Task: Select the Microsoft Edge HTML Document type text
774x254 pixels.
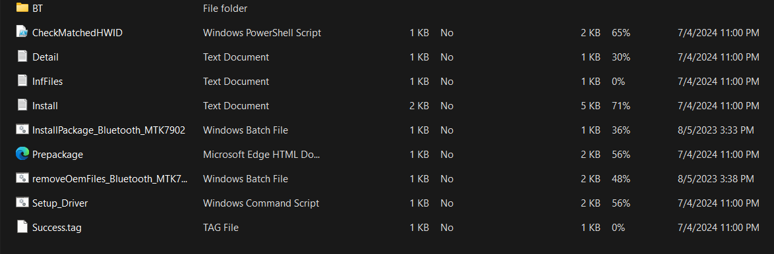Action: 262,155
